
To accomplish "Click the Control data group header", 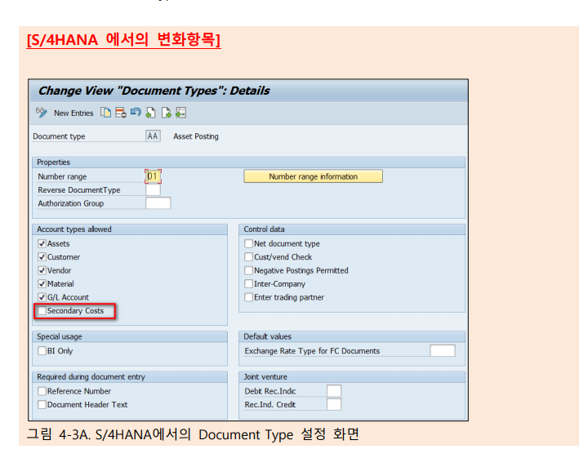I will [x=352, y=229].
